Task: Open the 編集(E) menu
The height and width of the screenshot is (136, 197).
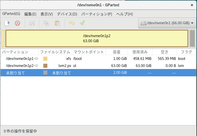Action: click(30, 14)
